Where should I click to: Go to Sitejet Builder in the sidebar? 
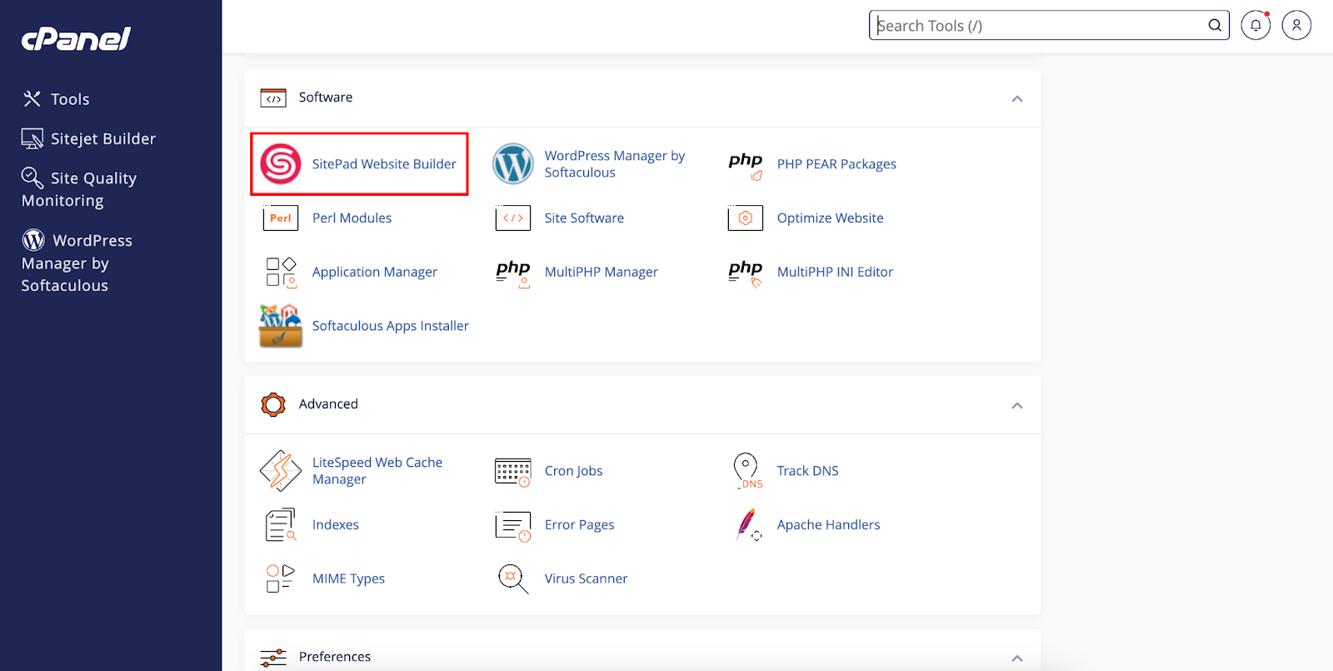coord(102,138)
